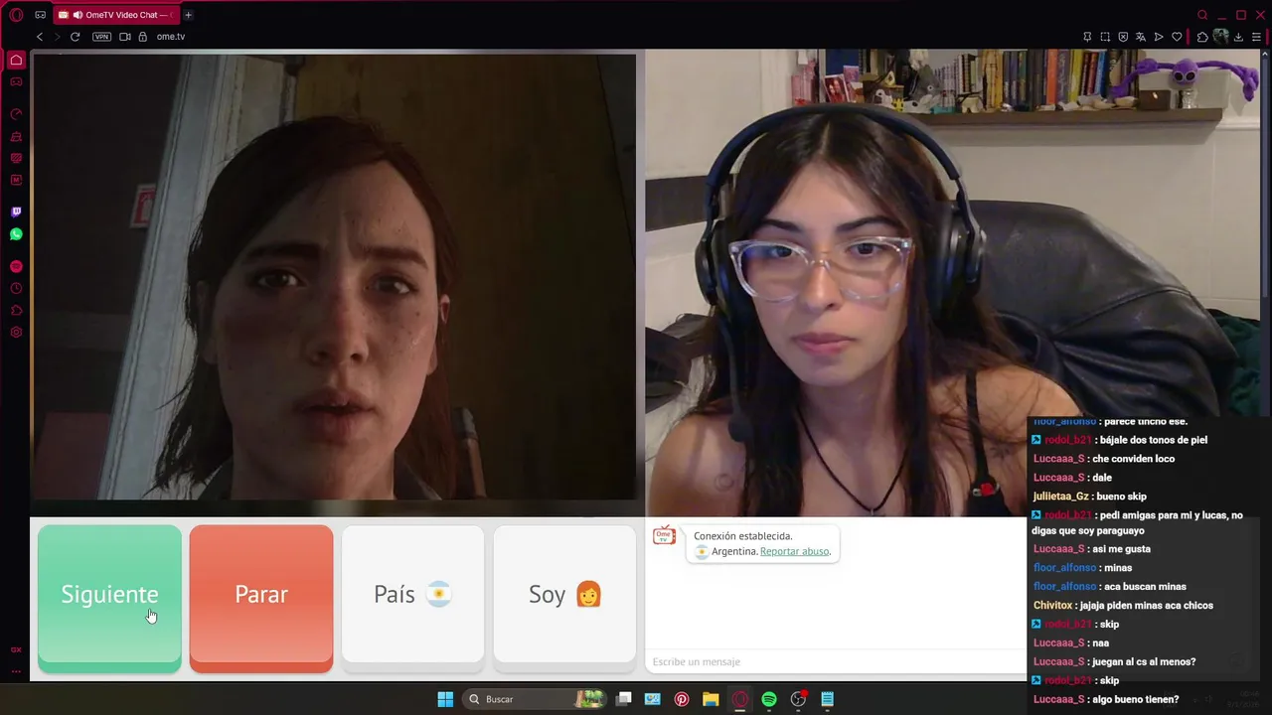Open the browser profile avatar
The image size is (1272, 715).
tap(1220, 37)
